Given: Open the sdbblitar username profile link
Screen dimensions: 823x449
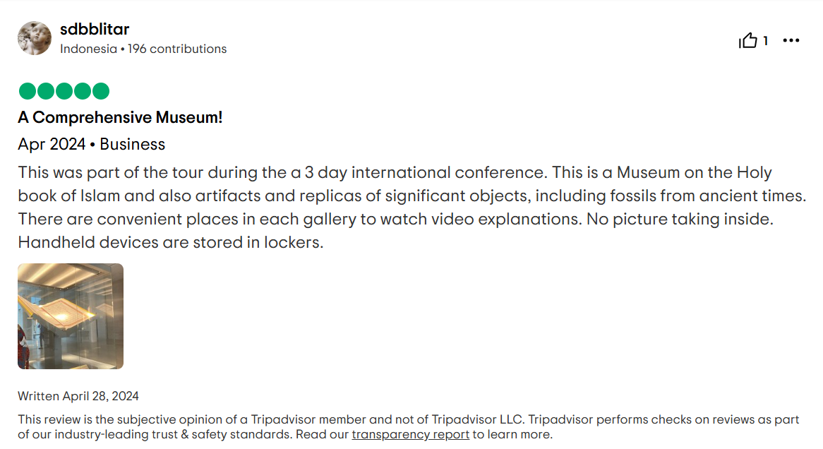Looking at the screenshot, I should [95, 30].
